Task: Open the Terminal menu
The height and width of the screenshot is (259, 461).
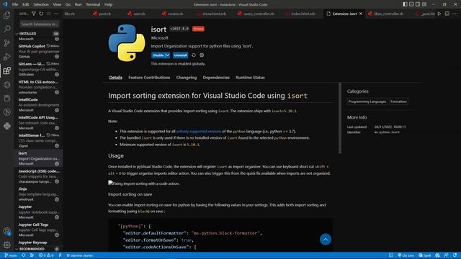Action: point(93,4)
